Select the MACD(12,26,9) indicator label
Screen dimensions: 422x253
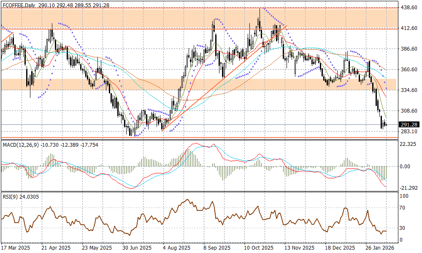[x=21, y=145]
